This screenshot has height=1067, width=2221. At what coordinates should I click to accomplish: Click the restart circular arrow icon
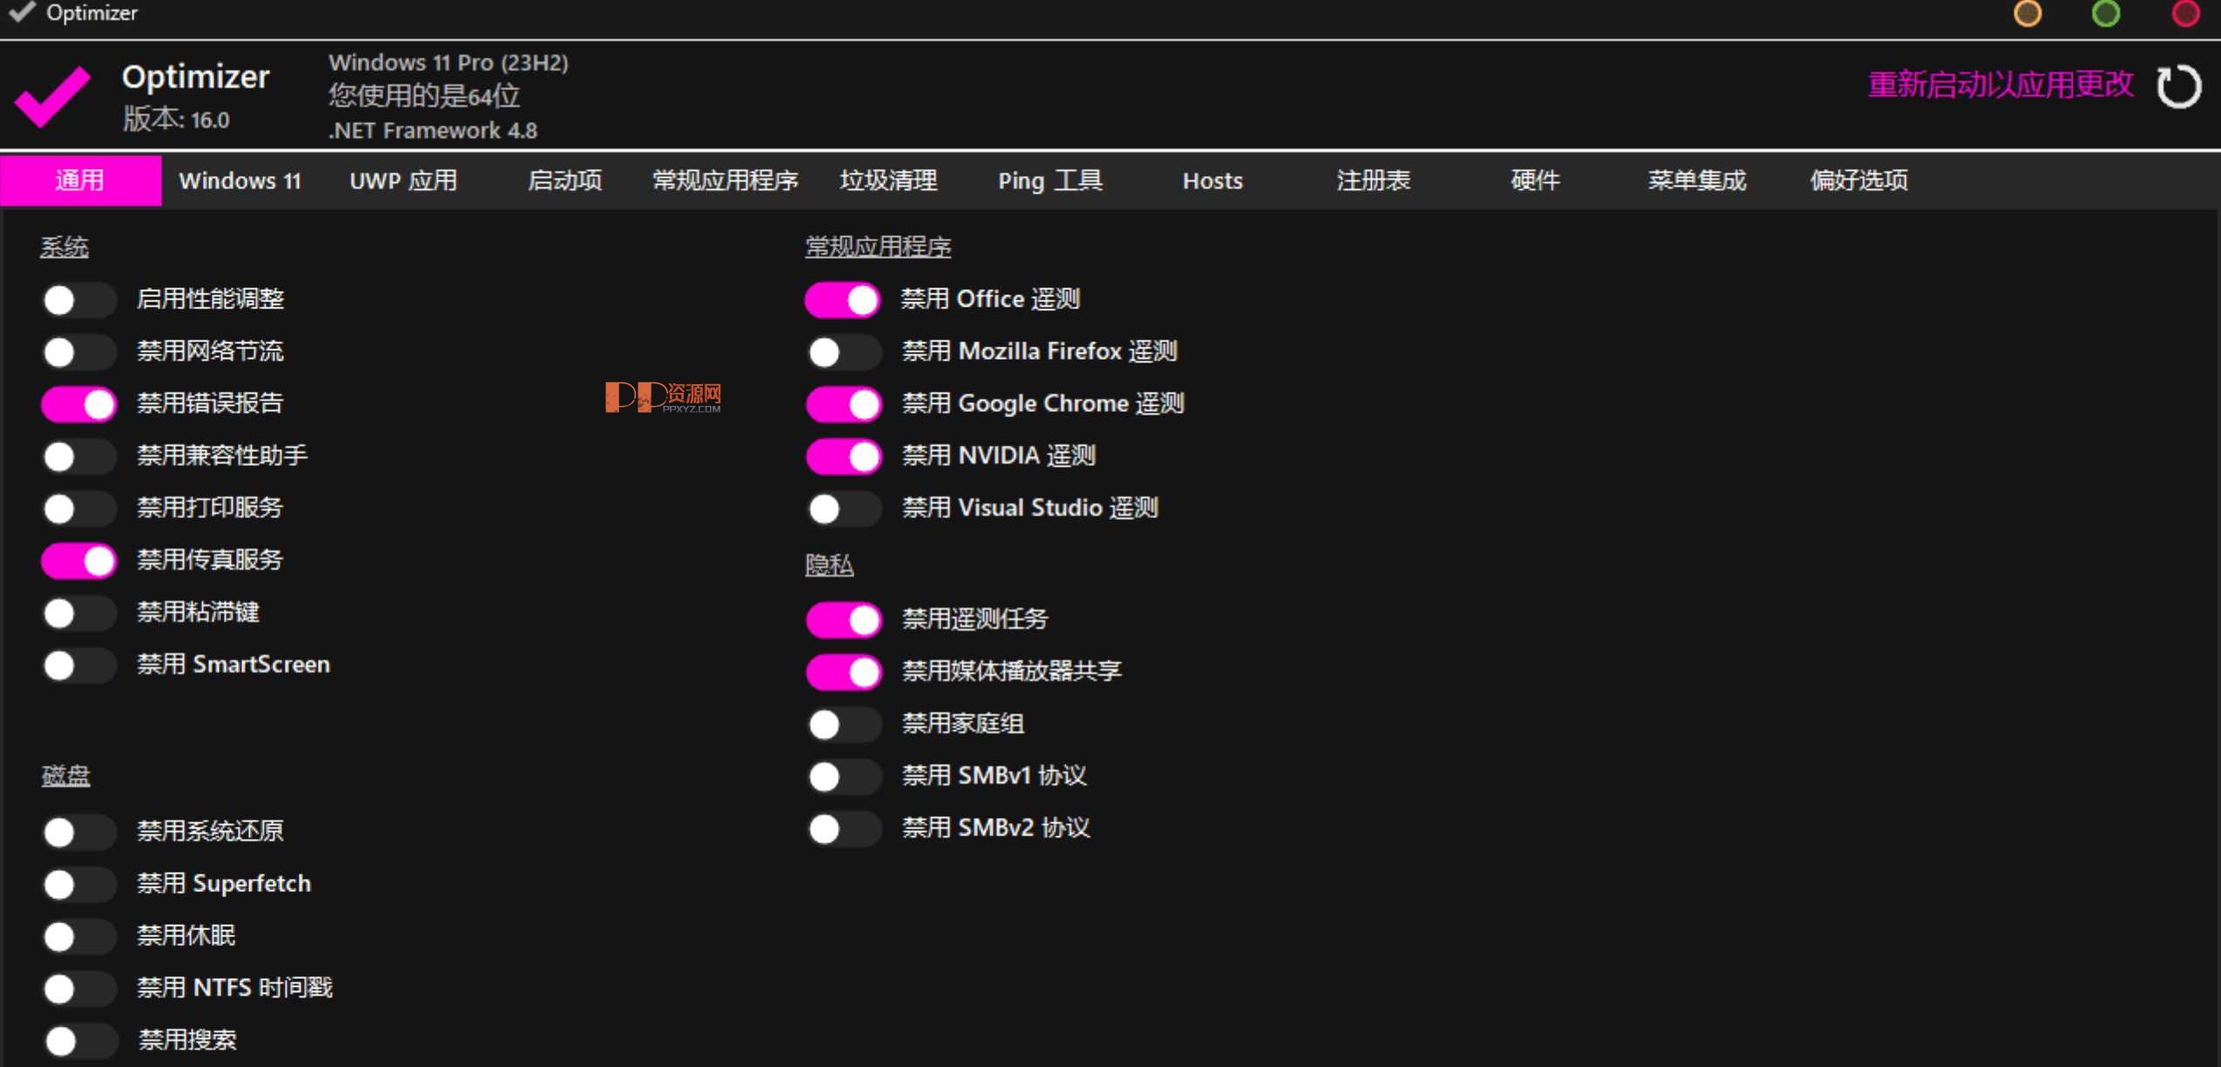[x=2179, y=85]
